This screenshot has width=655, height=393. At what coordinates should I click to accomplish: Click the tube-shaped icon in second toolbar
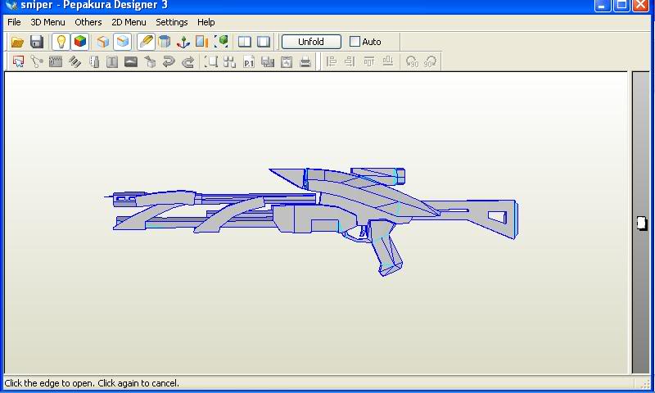[x=94, y=61]
